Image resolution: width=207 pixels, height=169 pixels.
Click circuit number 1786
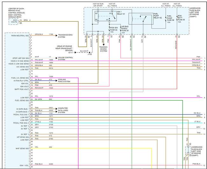click(51, 34)
